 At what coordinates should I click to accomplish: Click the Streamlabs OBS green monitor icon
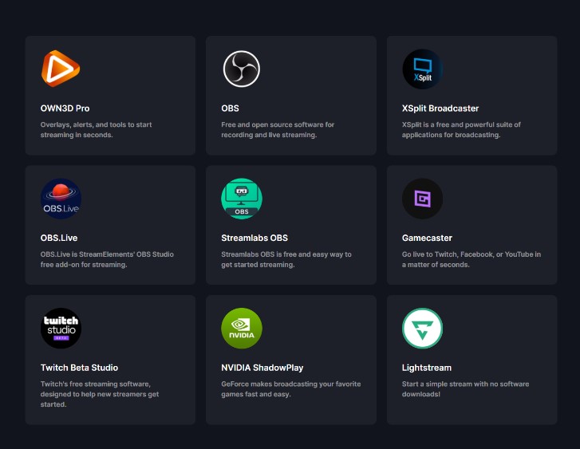pos(242,199)
